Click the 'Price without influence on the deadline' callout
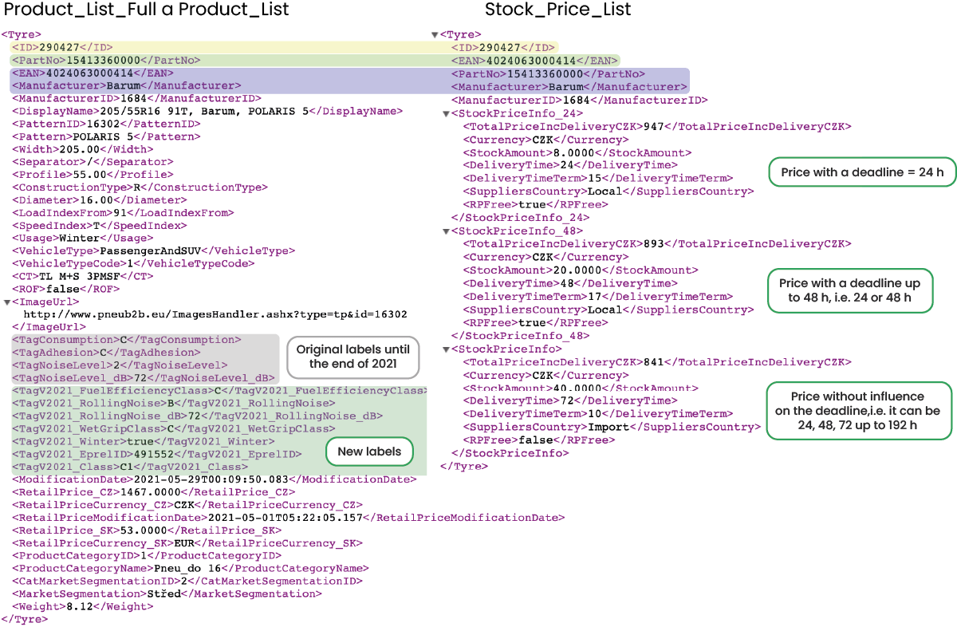Viewport: 957px width, 627px height. click(857, 410)
